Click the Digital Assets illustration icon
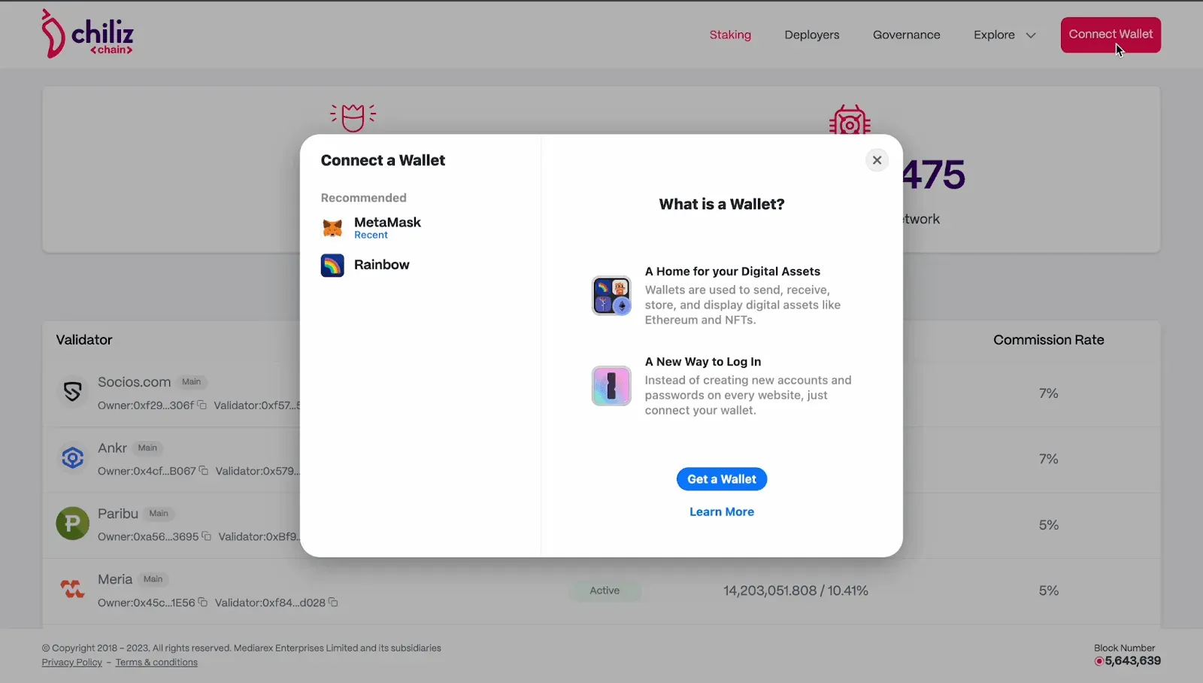1203x683 pixels. point(611,296)
